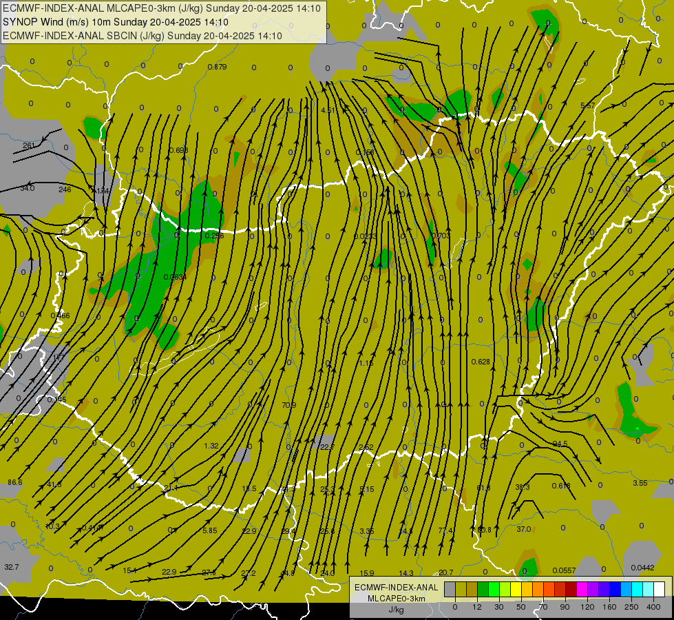Viewport: 674px width, 620px height.
Task: Select the map value 0.256
Action: pos(215,236)
